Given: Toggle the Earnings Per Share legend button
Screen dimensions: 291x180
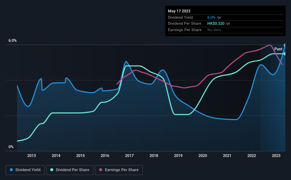Looking at the screenshot, I should (119, 170).
